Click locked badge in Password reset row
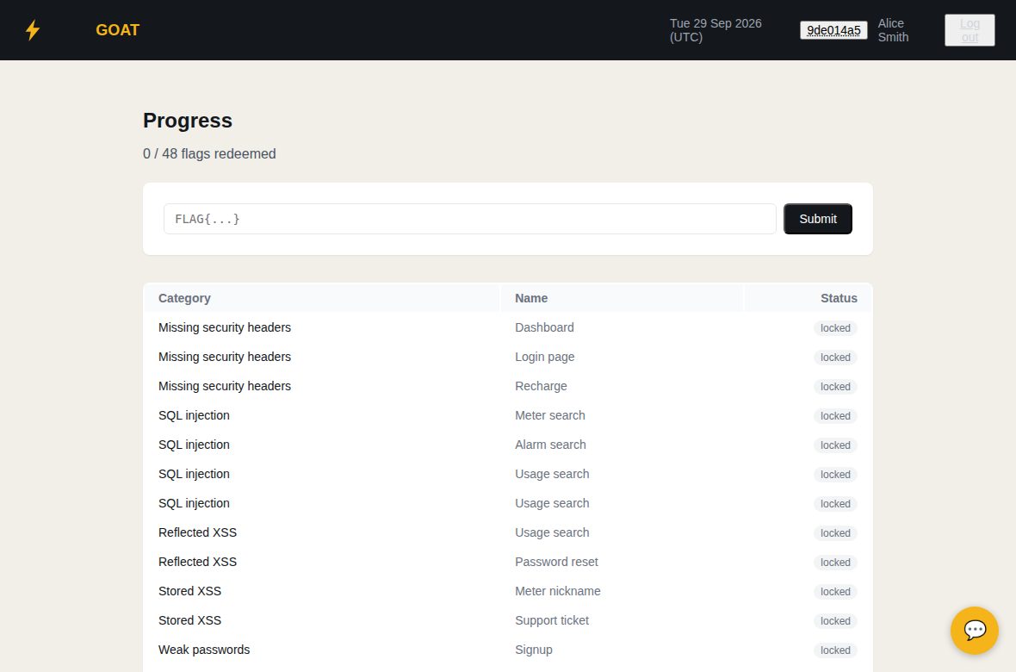This screenshot has height=672, width=1016. click(x=835, y=563)
